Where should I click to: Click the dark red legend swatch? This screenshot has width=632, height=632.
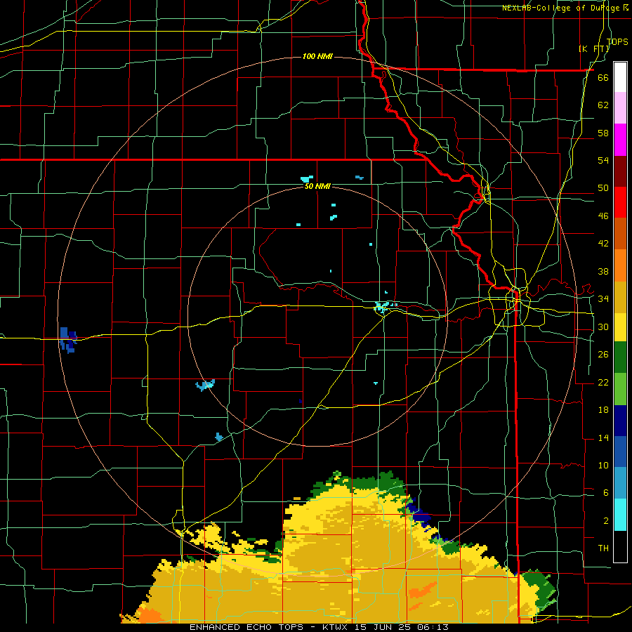click(620, 171)
